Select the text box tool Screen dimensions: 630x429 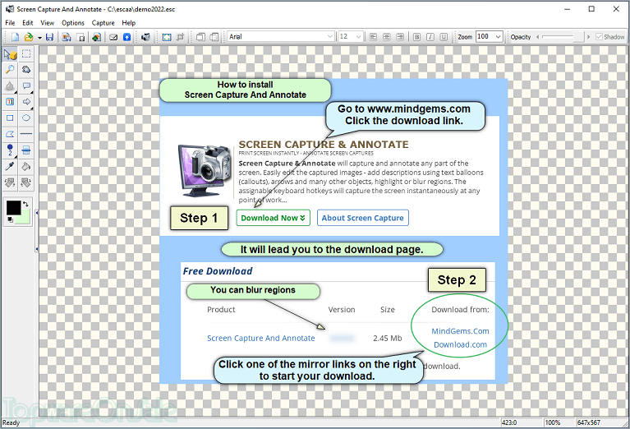click(10, 102)
